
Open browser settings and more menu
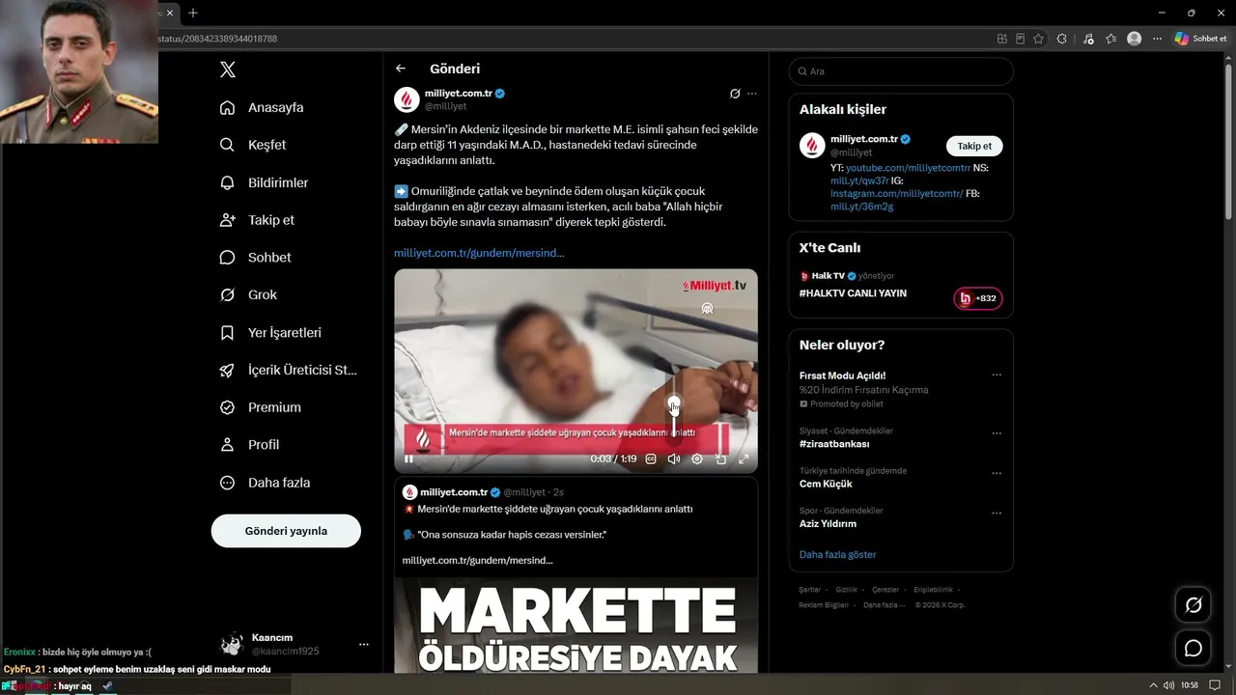pyautogui.click(x=1156, y=39)
